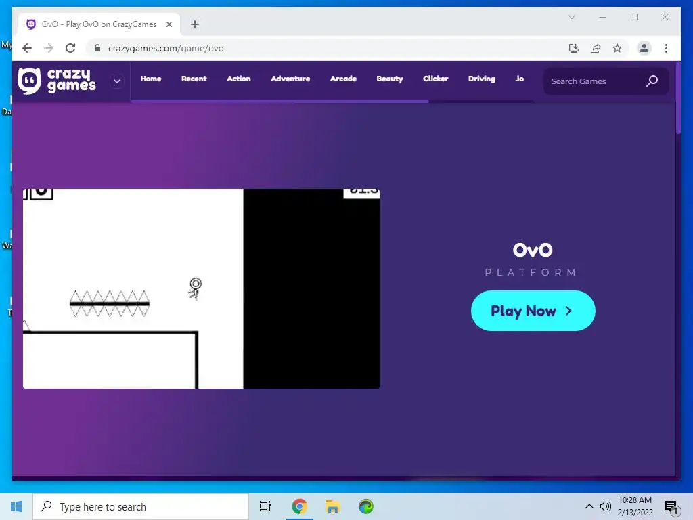Open the Recent games category
This screenshot has width=693, height=520.
194,79
